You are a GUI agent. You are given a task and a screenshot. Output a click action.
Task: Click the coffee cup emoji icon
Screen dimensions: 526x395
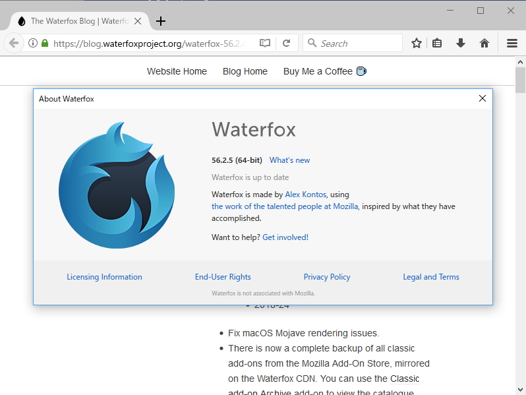(x=361, y=71)
